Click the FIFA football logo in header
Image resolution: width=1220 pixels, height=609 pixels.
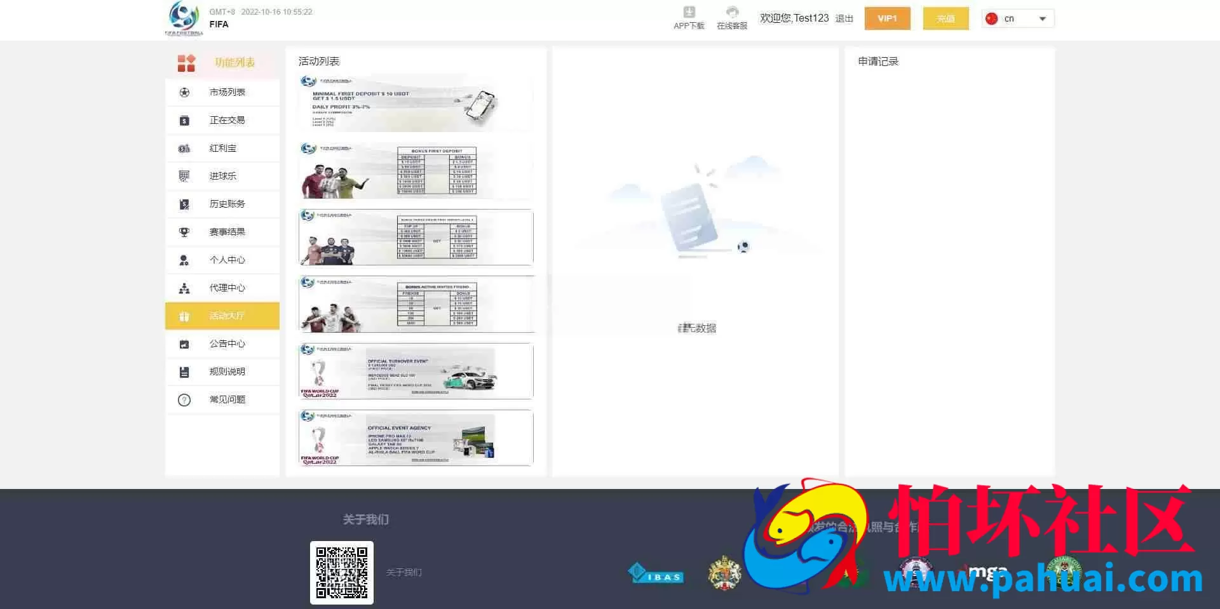click(x=184, y=18)
